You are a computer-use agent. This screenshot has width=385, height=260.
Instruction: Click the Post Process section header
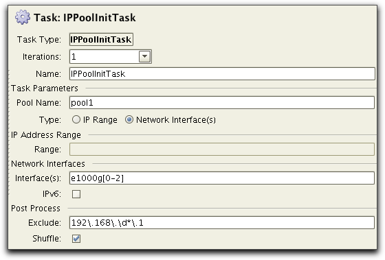(36, 209)
